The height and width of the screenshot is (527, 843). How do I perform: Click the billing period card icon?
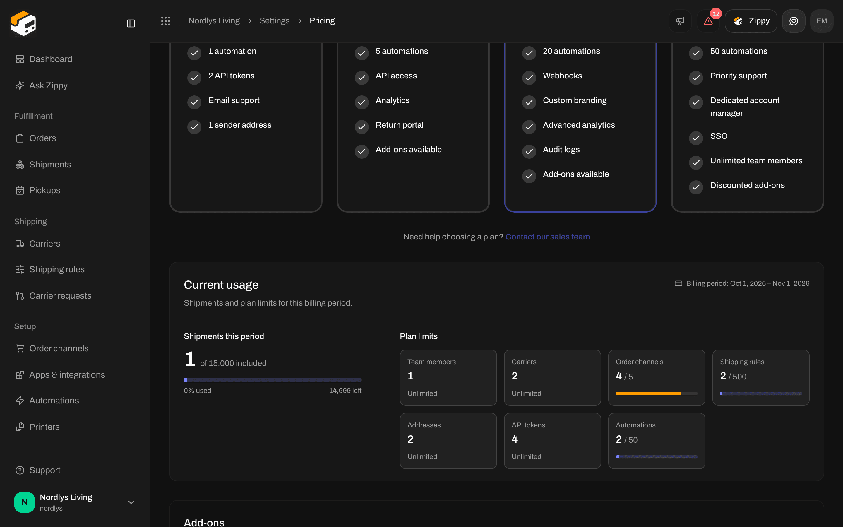[x=678, y=283]
